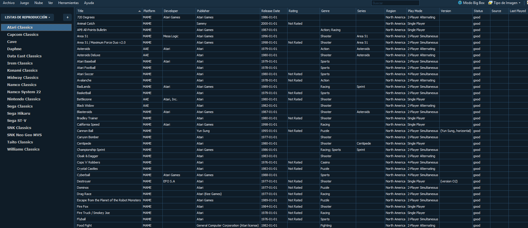Open the Herramientas menu
Viewport: 528px width, 228px height.
tap(68, 3)
